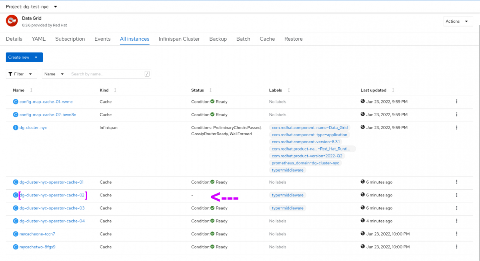The width and height of the screenshot is (480, 261).
Task: Open the Filter dropdown
Action: coord(22,74)
